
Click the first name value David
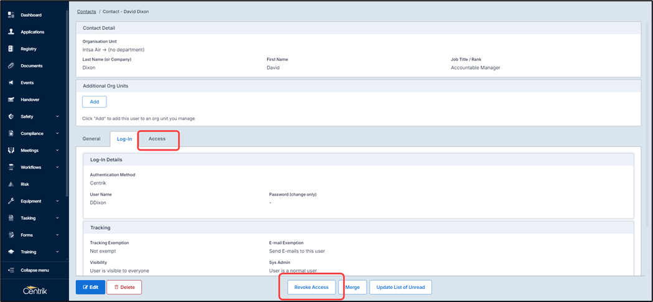coord(273,67)
